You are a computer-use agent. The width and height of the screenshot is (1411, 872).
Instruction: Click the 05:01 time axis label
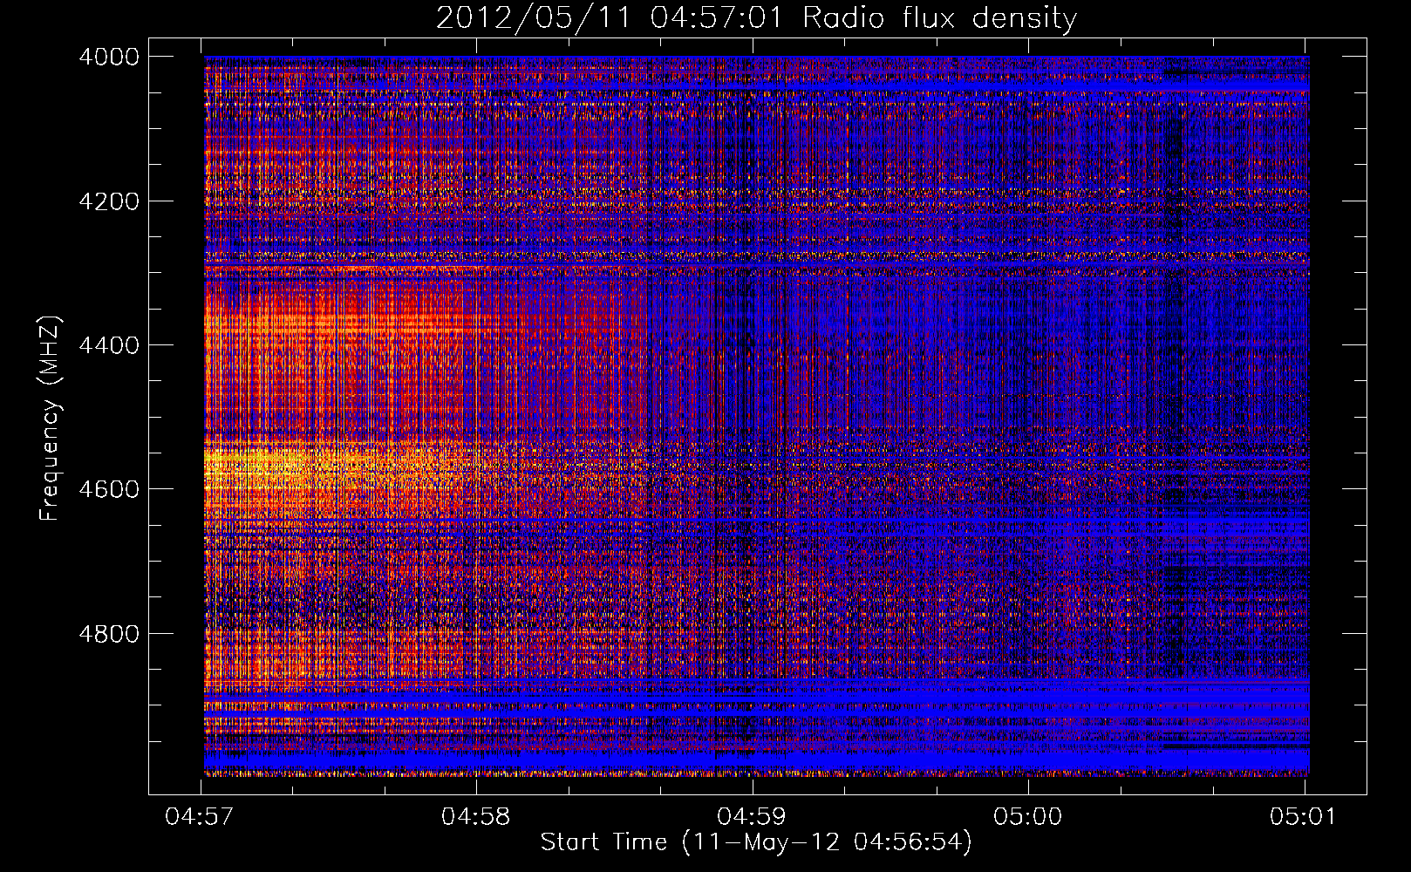coord(1304,816)
